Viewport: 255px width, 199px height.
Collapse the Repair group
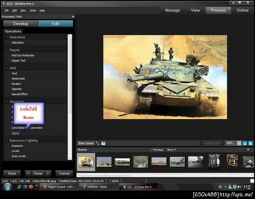pos(7,50)
